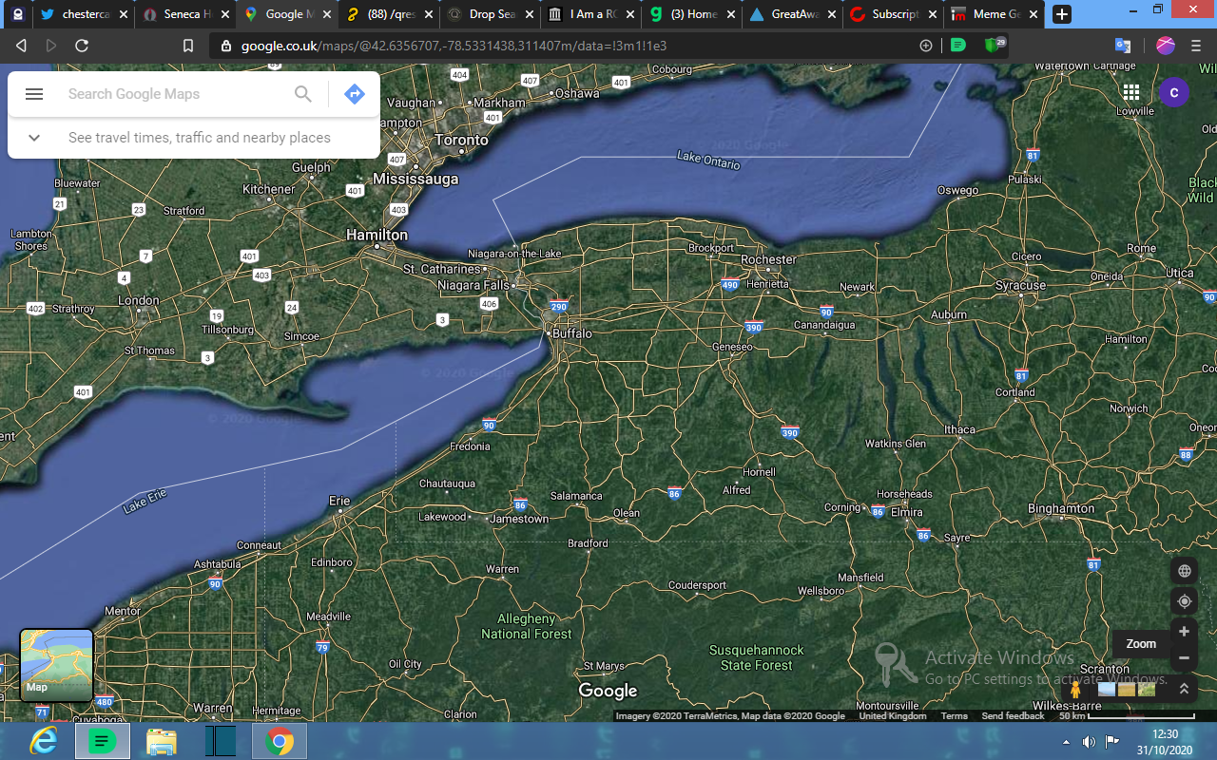The width and height of the screenshot is (1217, 760).
Task: Click the address bar URL
Action: 454,46
